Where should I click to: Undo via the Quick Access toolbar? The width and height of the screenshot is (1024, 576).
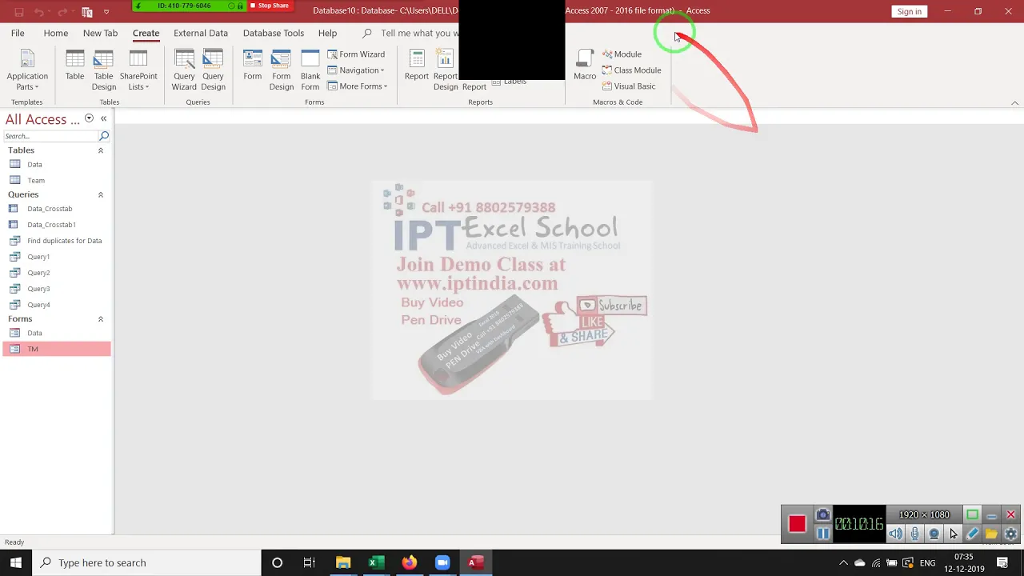(38, 12)
